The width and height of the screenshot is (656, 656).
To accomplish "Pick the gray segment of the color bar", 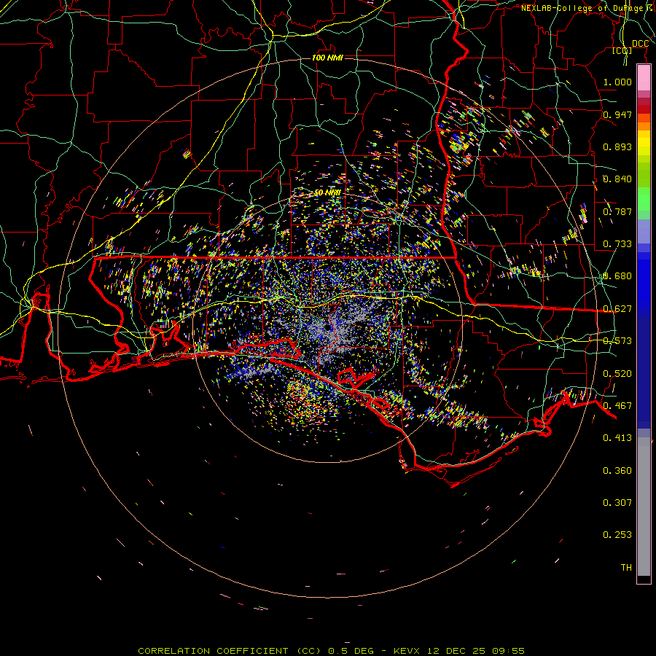I will click(x=644, y=507).
